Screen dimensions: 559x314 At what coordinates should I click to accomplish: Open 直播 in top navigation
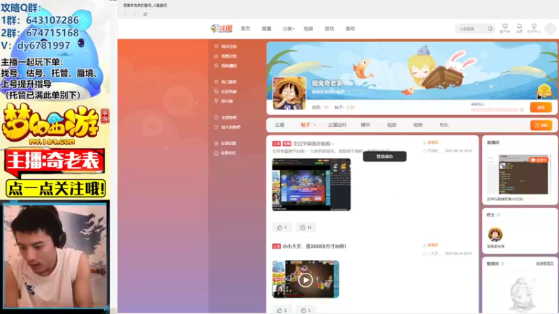pos(266,29)
